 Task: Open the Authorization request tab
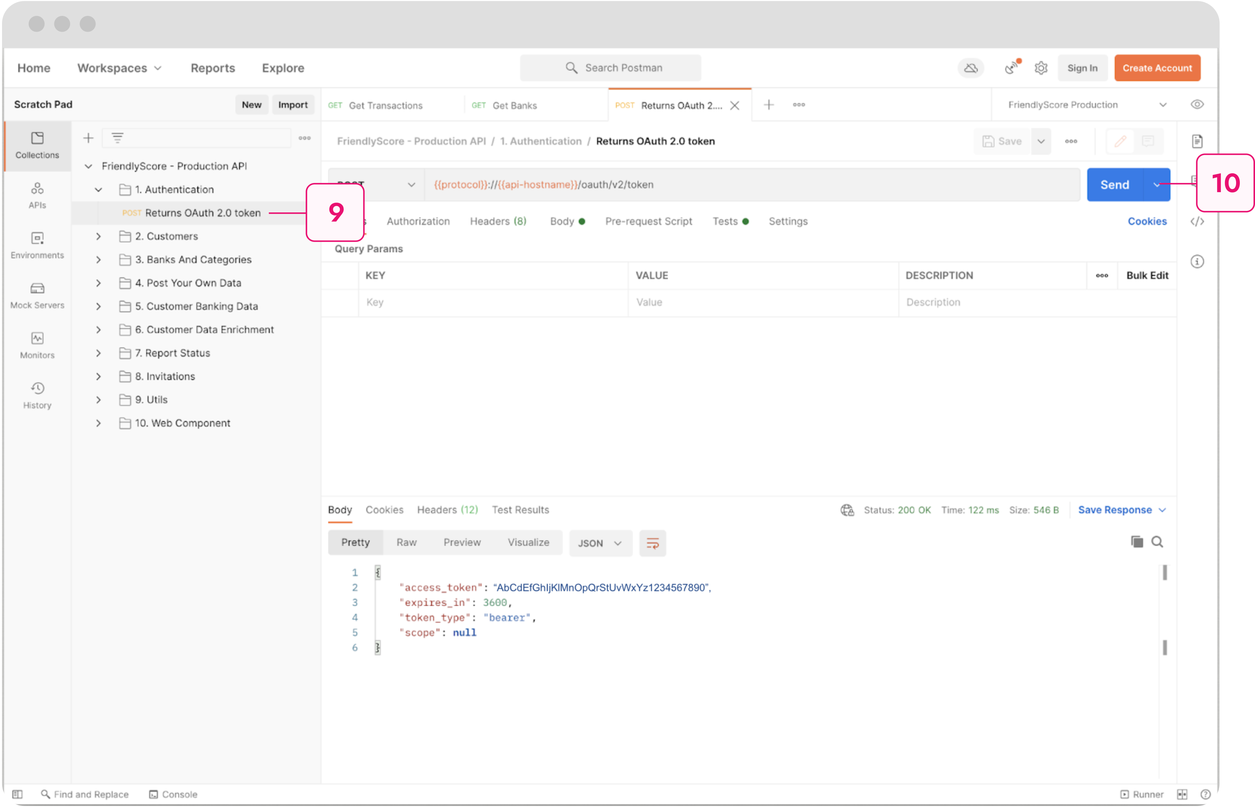pos(418,221)
